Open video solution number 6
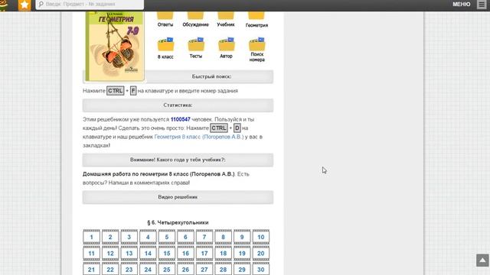Image resolution: width=490 pixels, height=275 pixels. [x=185, y=237]
